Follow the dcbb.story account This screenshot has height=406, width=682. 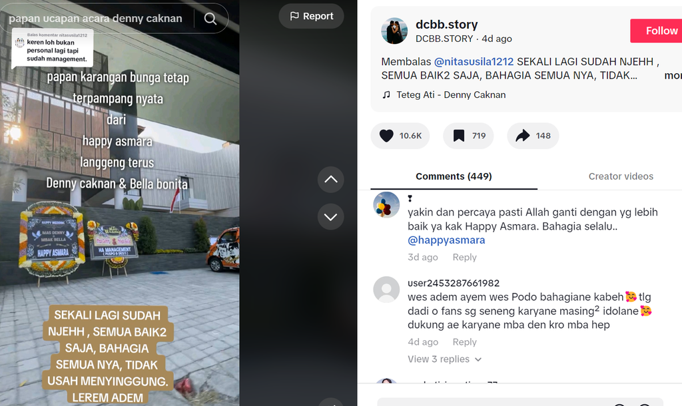click(657, 31)
